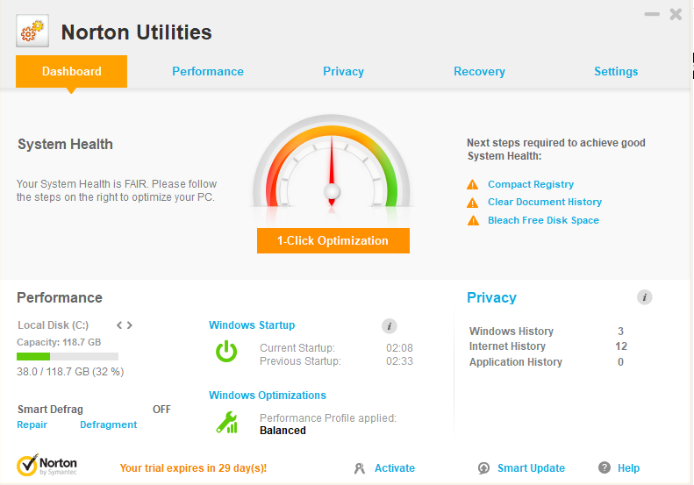The width and height of the screenshot is (694, 485).
Task: Click the trial expires in 29 days notice
Action: coord(193,468)
